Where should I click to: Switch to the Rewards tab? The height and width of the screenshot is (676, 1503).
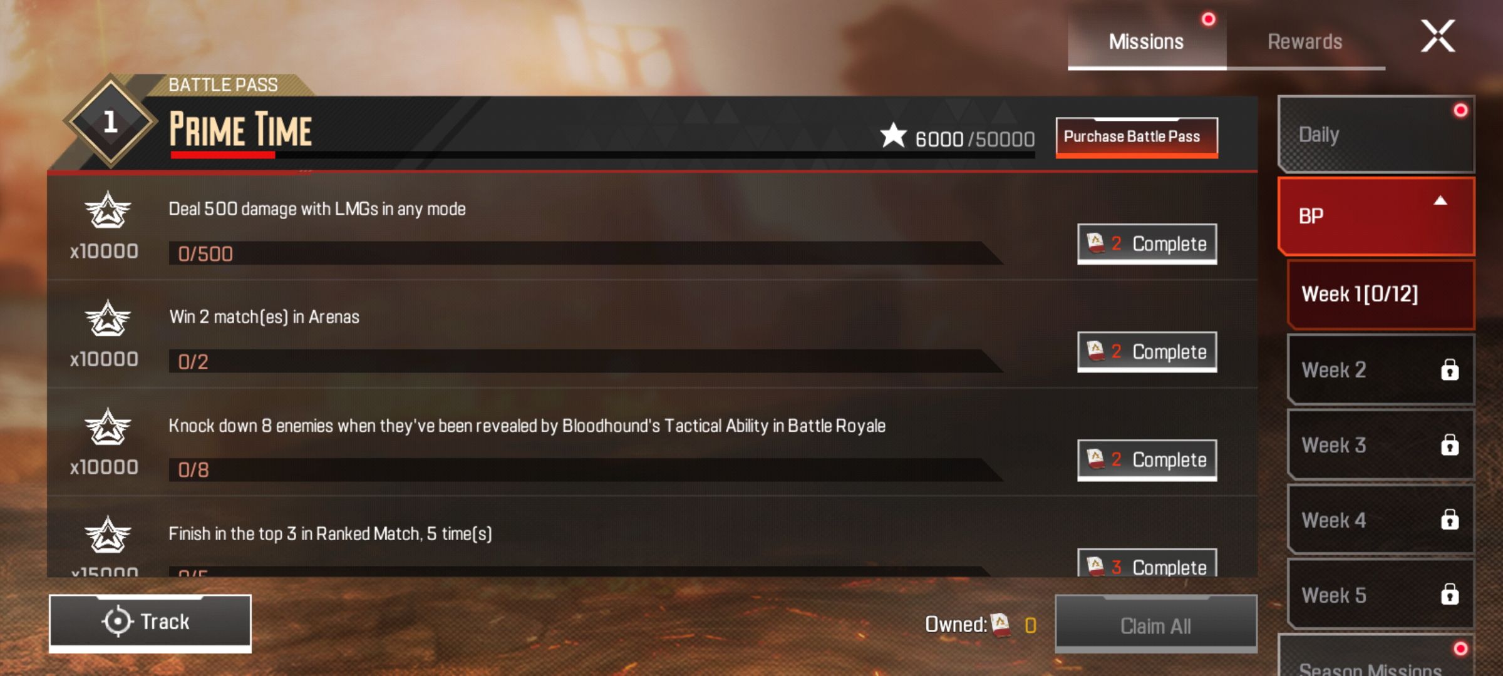pyautogui.click(x=1305, y=41)
